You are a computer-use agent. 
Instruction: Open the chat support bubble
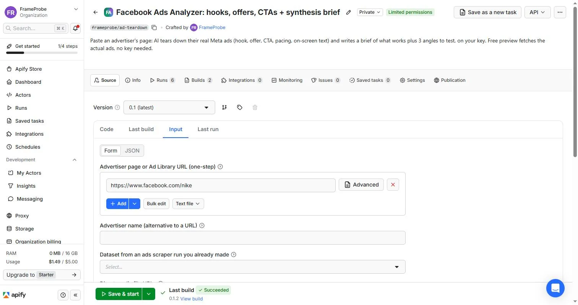click(x=555, y=288)
